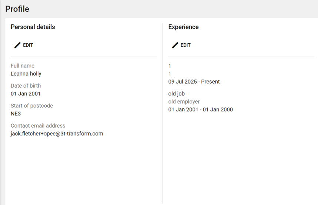Select the NE3 postcode value

(x=16, y=114)
